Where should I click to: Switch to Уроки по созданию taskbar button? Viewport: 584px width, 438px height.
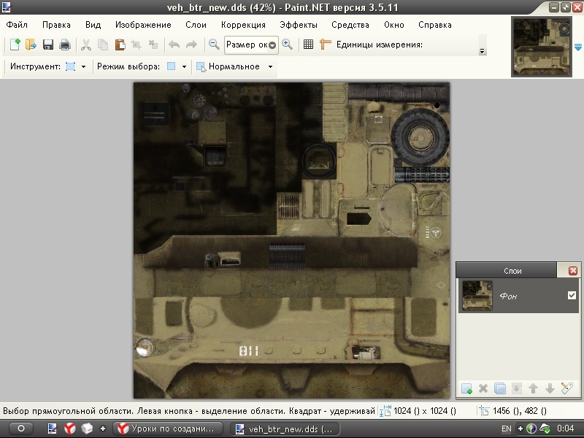(169, 429)
